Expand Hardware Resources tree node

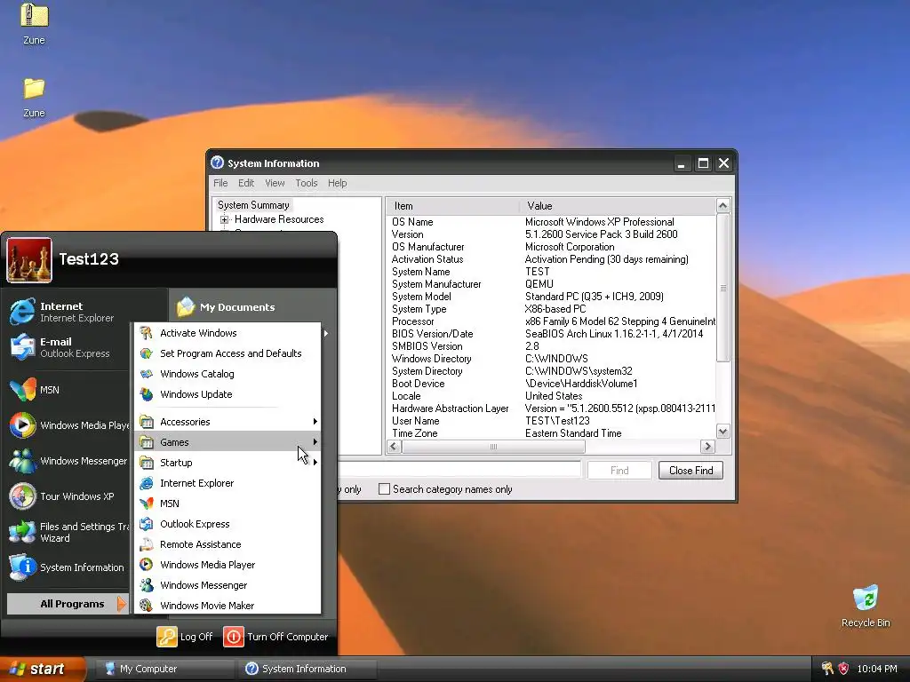[224, 219]
